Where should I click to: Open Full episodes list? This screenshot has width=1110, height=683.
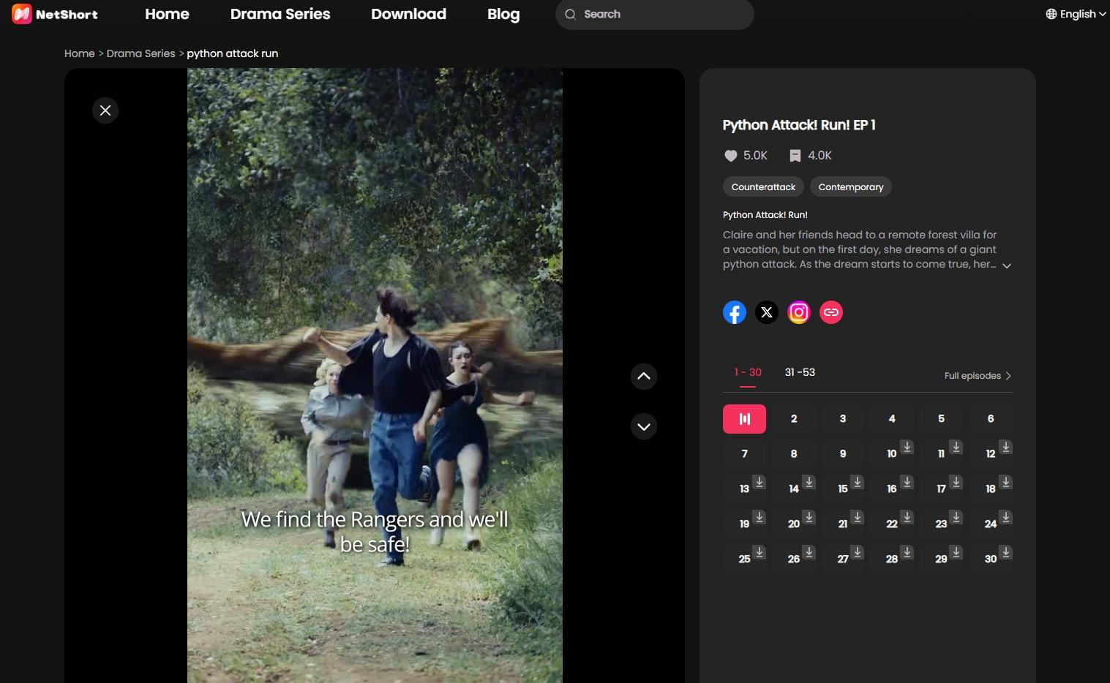978,376
